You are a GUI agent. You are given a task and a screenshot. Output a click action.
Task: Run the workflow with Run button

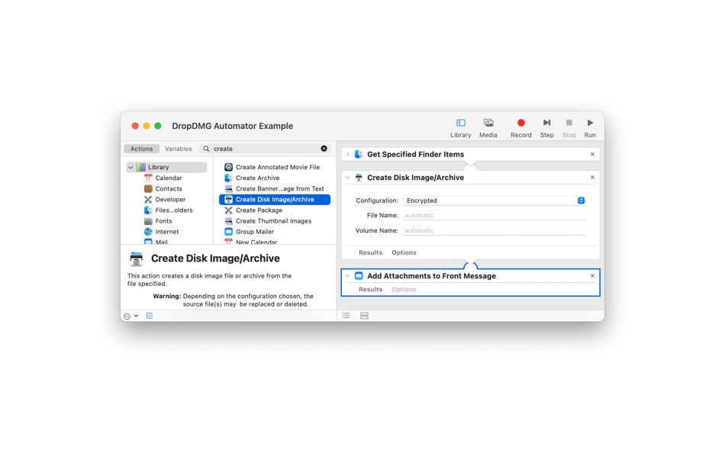click(589, 128)
